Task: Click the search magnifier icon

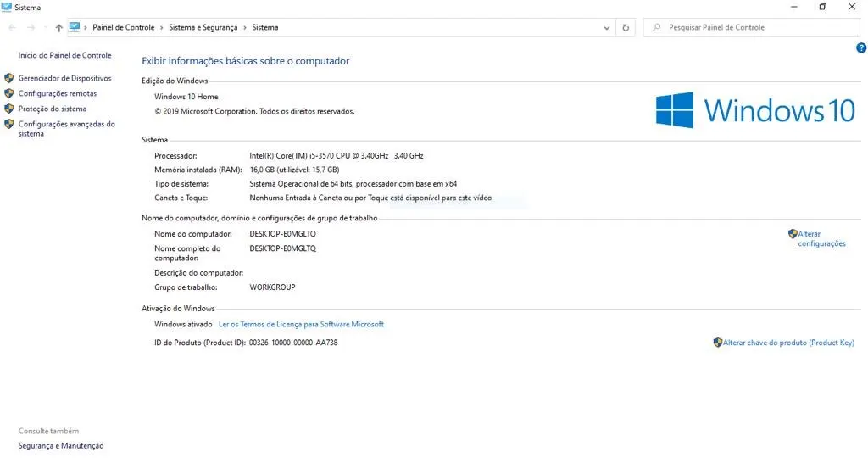Action: (x=657, y=27)
